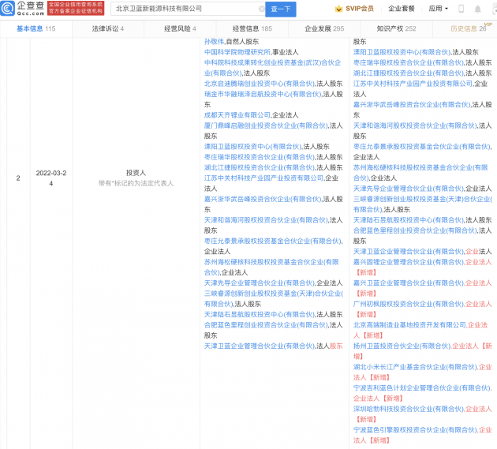The height and width of the screenshot is (449, 497).
Task: Open 瑞金市华融瑞泽启航投资中心 link
Action: tap(263, 94)
